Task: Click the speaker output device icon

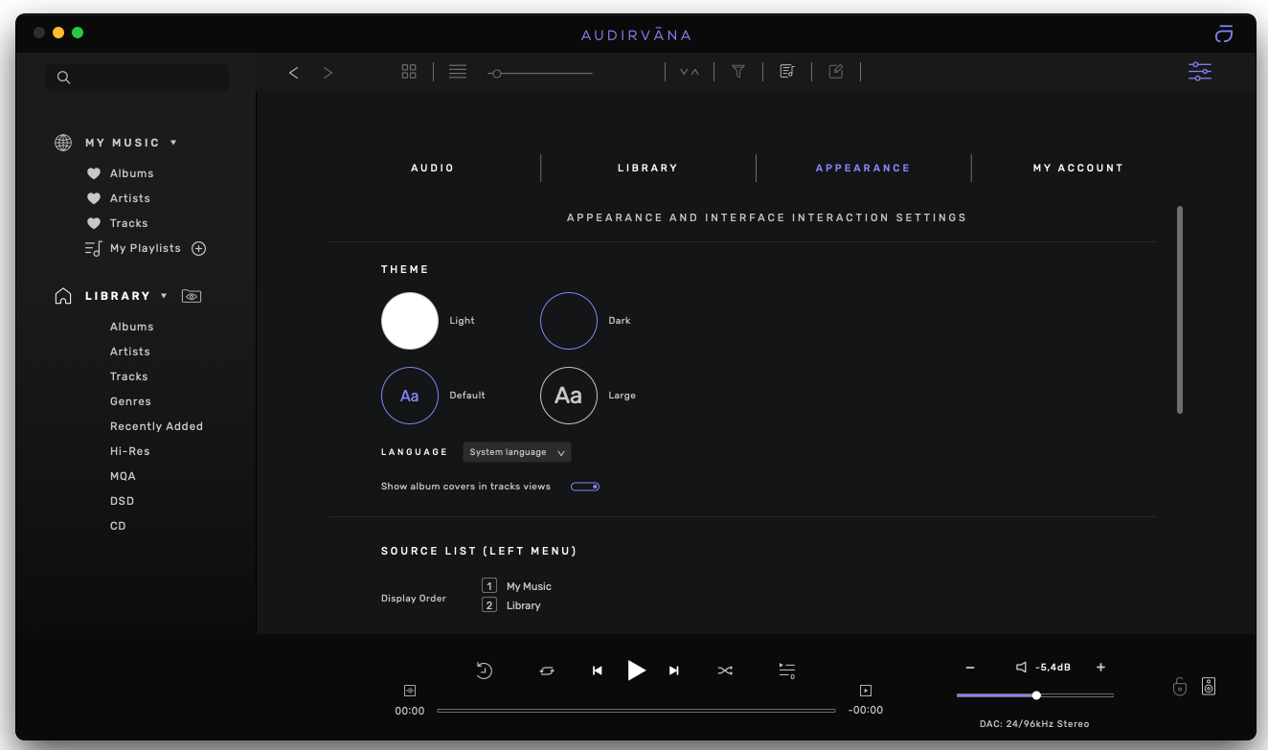Action: (1209, 686)
